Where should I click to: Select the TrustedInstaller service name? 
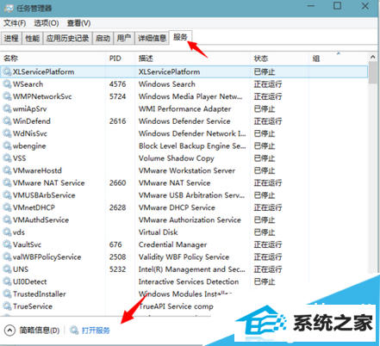(x=40, y=293)
